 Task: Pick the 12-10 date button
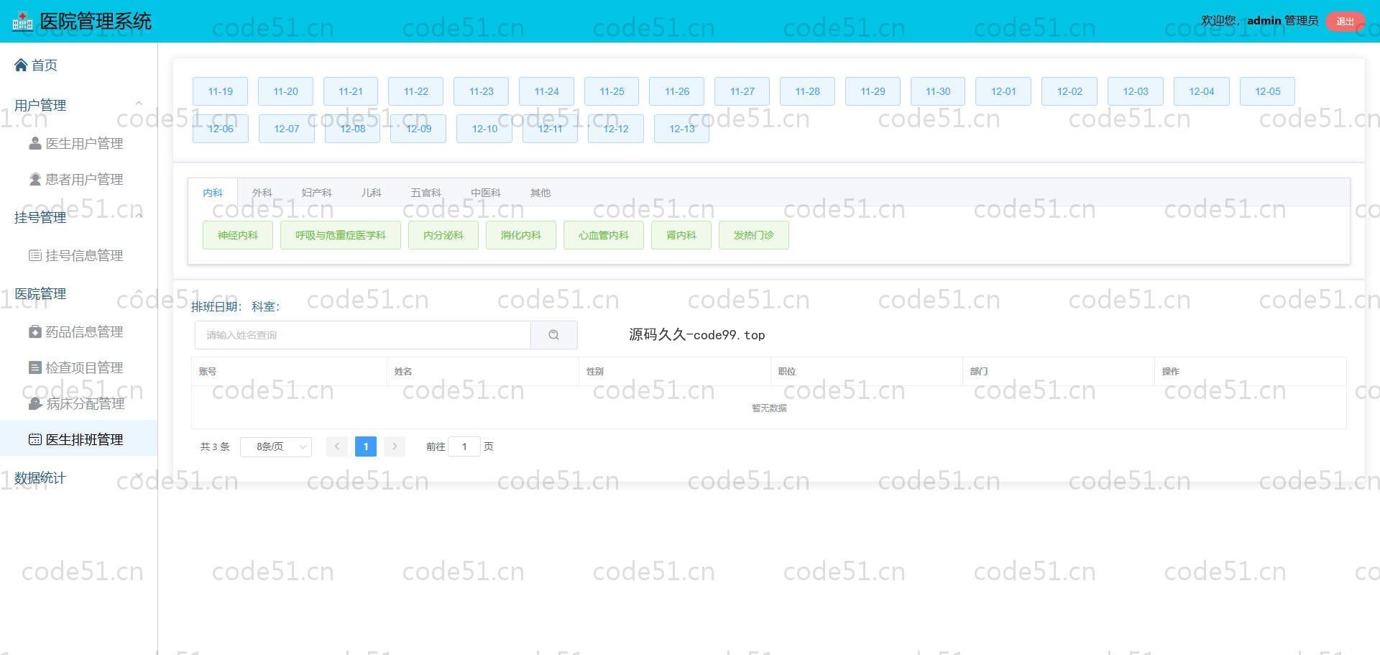pos(484,129)
